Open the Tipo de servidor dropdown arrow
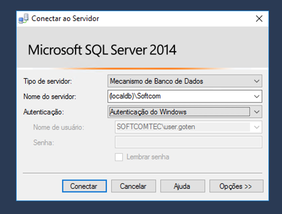282x214 pixels. [257, 81]
